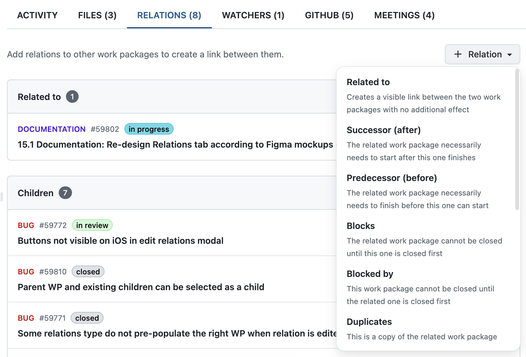Image resolution: width=526 pixels, height=357 pixels.
Task: Open work package #59802
Action: click(x=105, y=129)
